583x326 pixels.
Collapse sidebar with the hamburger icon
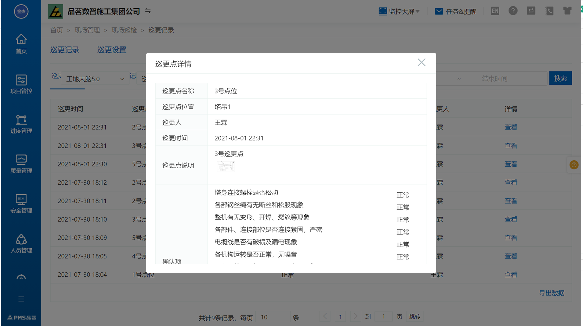pos(21,299)
